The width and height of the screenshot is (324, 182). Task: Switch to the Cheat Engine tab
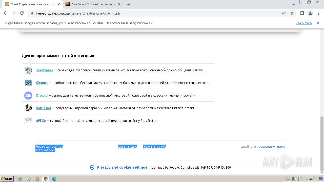(32, 4)
